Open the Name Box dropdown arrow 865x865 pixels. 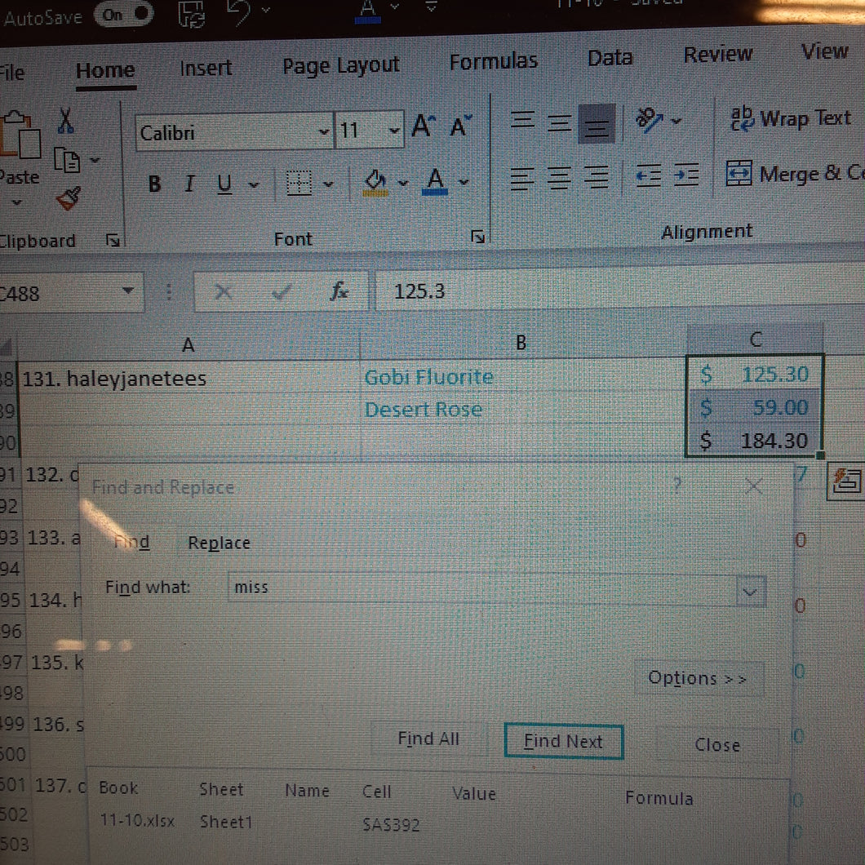point(128,291)
